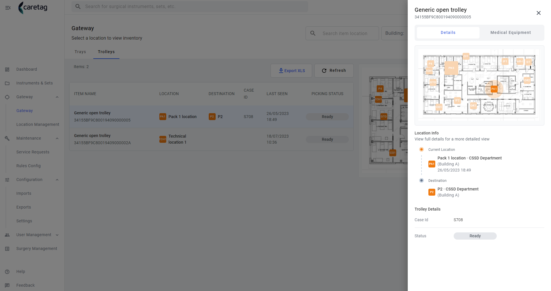Sort by the LAST SEEN column header
The height and width of the screenshot is (291, 551).
click(277, 94)
